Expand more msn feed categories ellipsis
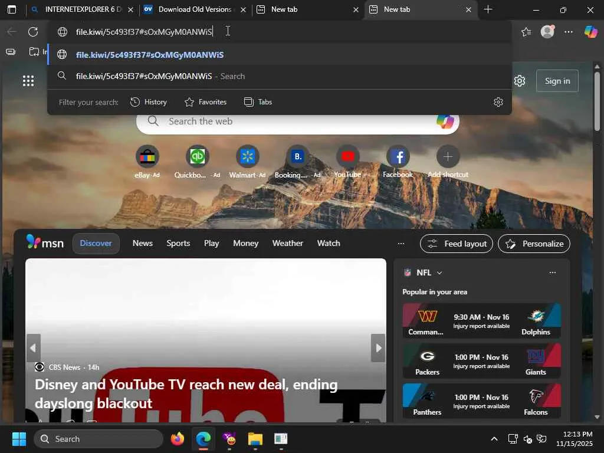The width and height of the screenshot is (604, 453). tap(401, 244)
